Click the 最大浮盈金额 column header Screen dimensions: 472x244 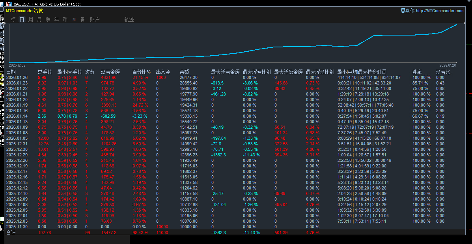pyautogui.click(x=288, y=72)
